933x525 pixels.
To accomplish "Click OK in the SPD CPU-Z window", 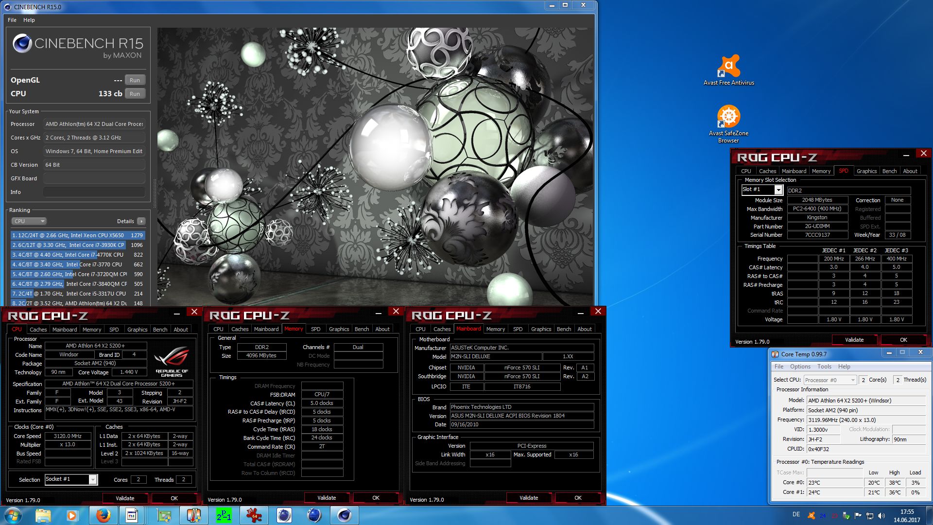I will tap(903, 340).
